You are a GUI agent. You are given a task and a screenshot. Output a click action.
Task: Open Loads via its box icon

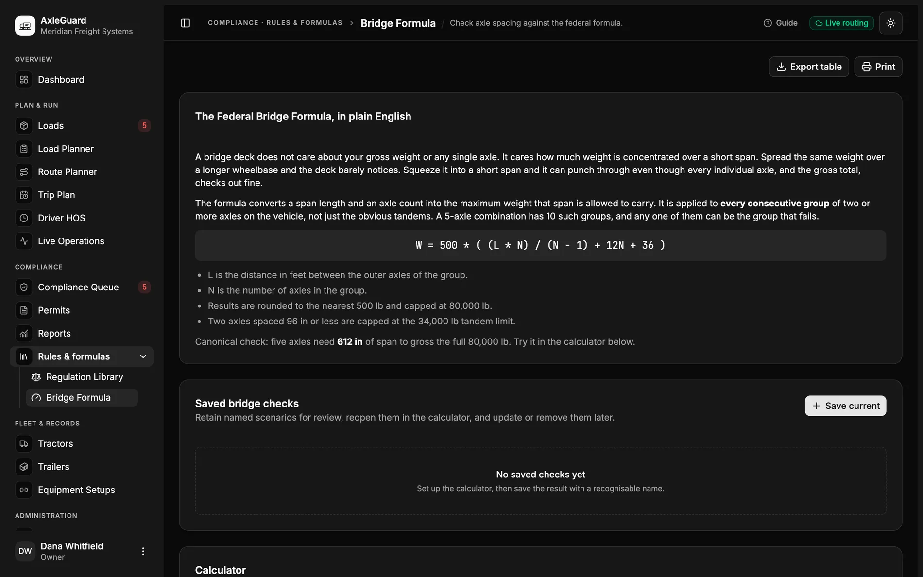coord(24,125)
